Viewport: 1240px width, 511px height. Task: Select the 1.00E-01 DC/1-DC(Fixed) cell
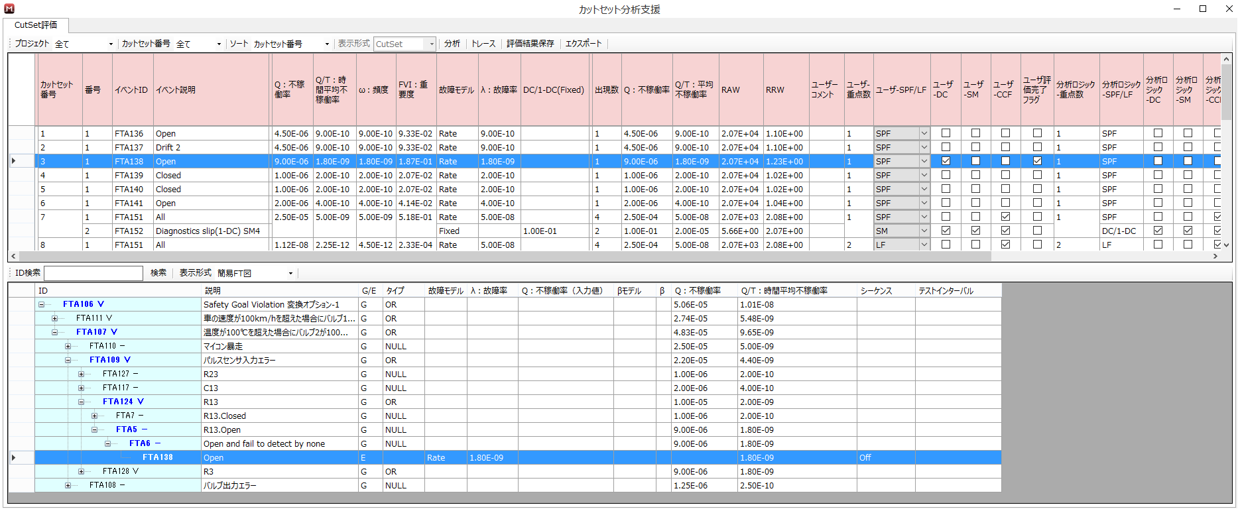[554, 231]
